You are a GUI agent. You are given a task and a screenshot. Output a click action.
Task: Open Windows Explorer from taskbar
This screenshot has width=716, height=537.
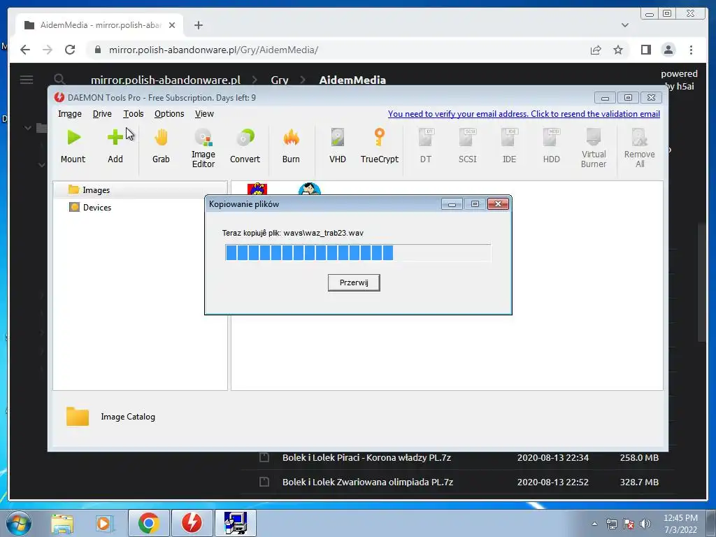tap(62, 523)
